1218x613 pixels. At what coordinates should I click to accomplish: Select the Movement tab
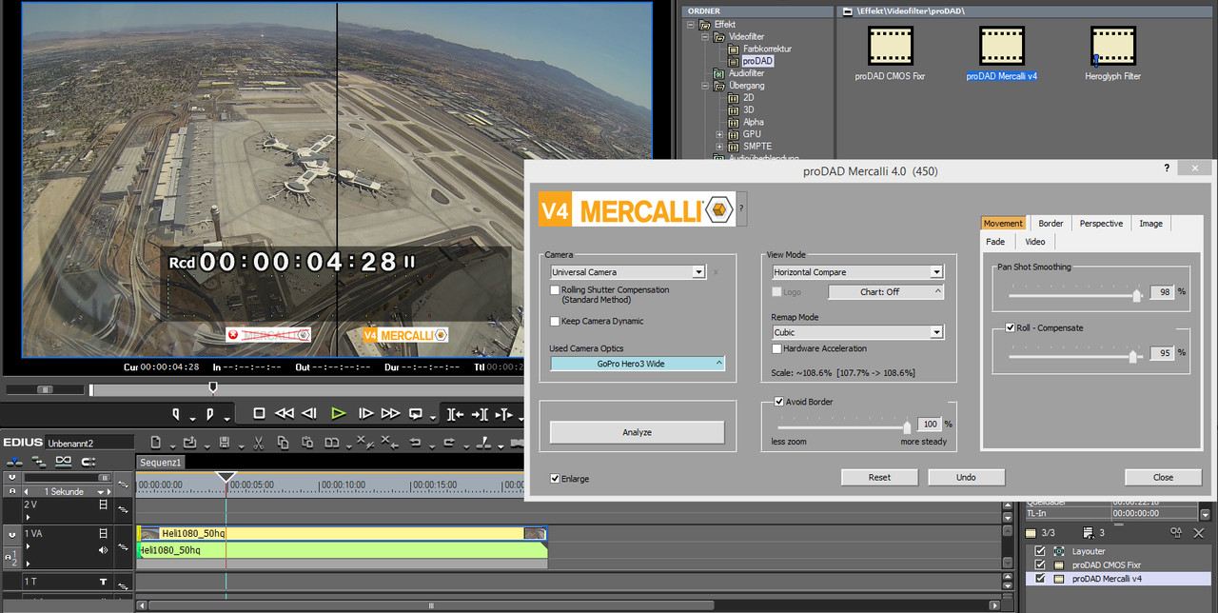click(1003, 224)
